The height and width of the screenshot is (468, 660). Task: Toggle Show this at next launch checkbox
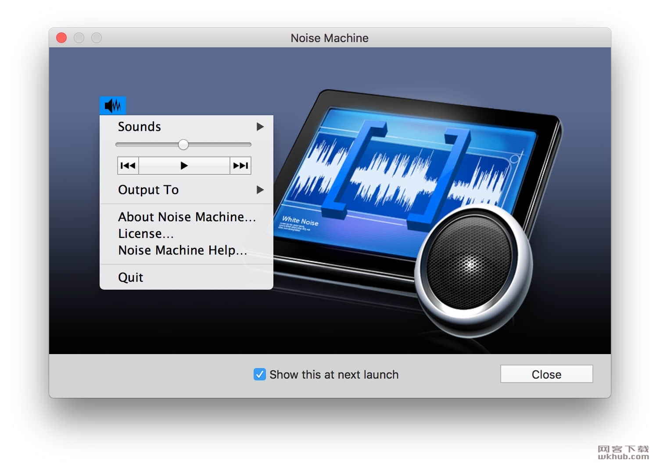(x=259, y=374)
